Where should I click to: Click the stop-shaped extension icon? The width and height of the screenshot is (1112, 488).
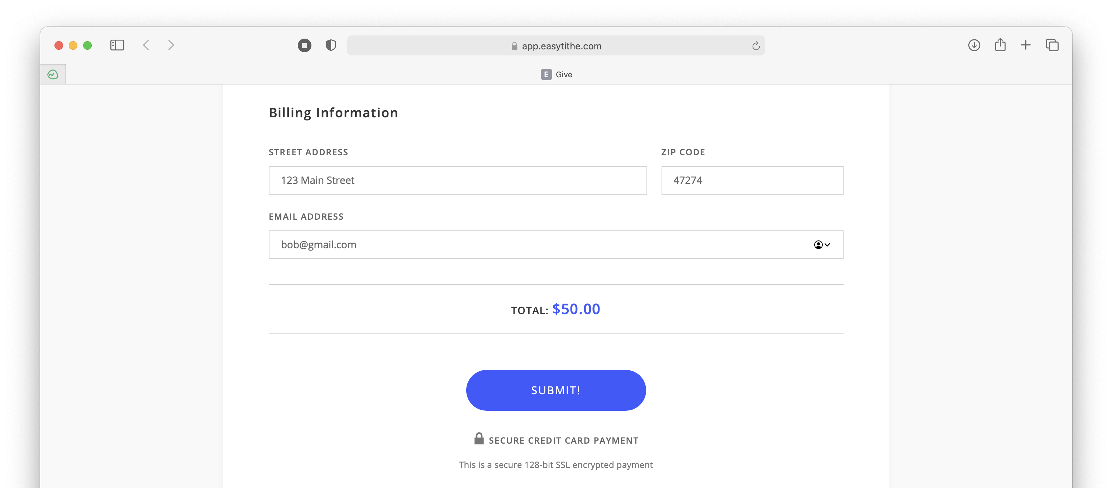pyautogui.click(x=304, y=45)
